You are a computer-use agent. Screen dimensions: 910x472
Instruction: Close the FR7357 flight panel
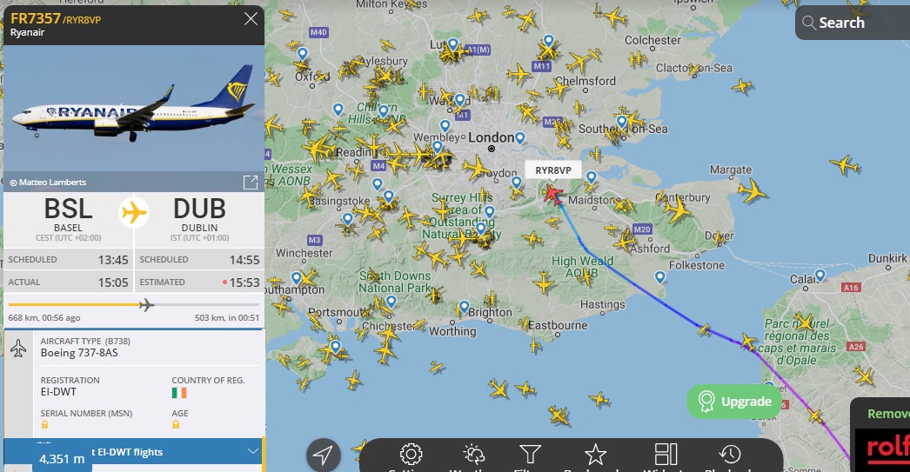251,19
